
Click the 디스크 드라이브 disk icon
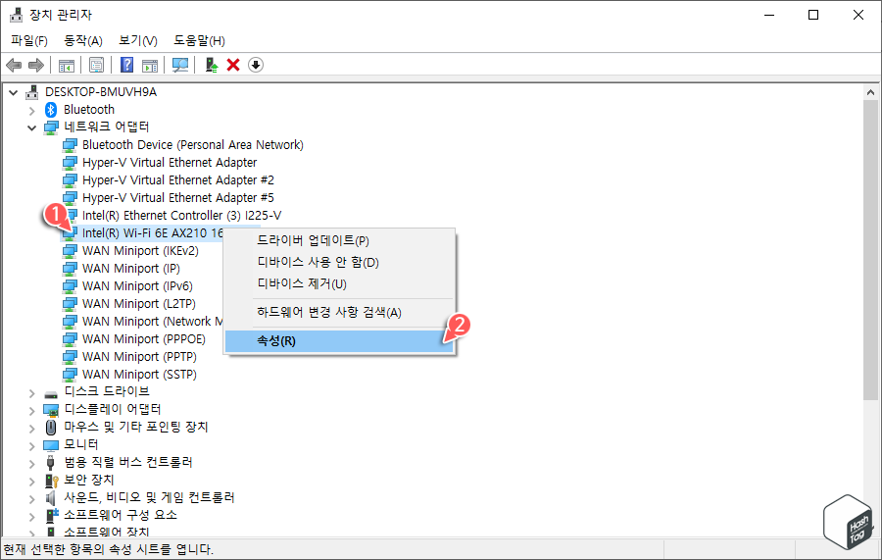click(51, 394)
